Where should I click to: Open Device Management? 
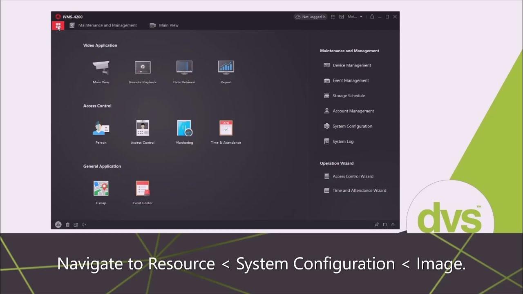pos(347,65)
